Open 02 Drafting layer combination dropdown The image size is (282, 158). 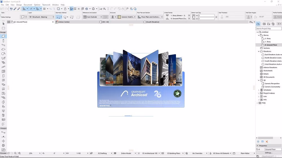(x=103, y=153)
